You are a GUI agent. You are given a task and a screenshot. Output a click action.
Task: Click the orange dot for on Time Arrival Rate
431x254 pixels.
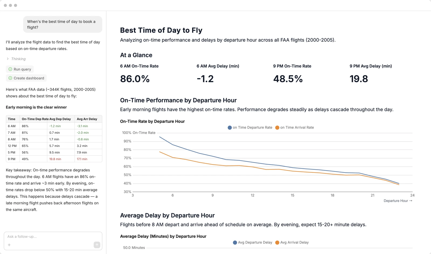(x=277, y=128)
